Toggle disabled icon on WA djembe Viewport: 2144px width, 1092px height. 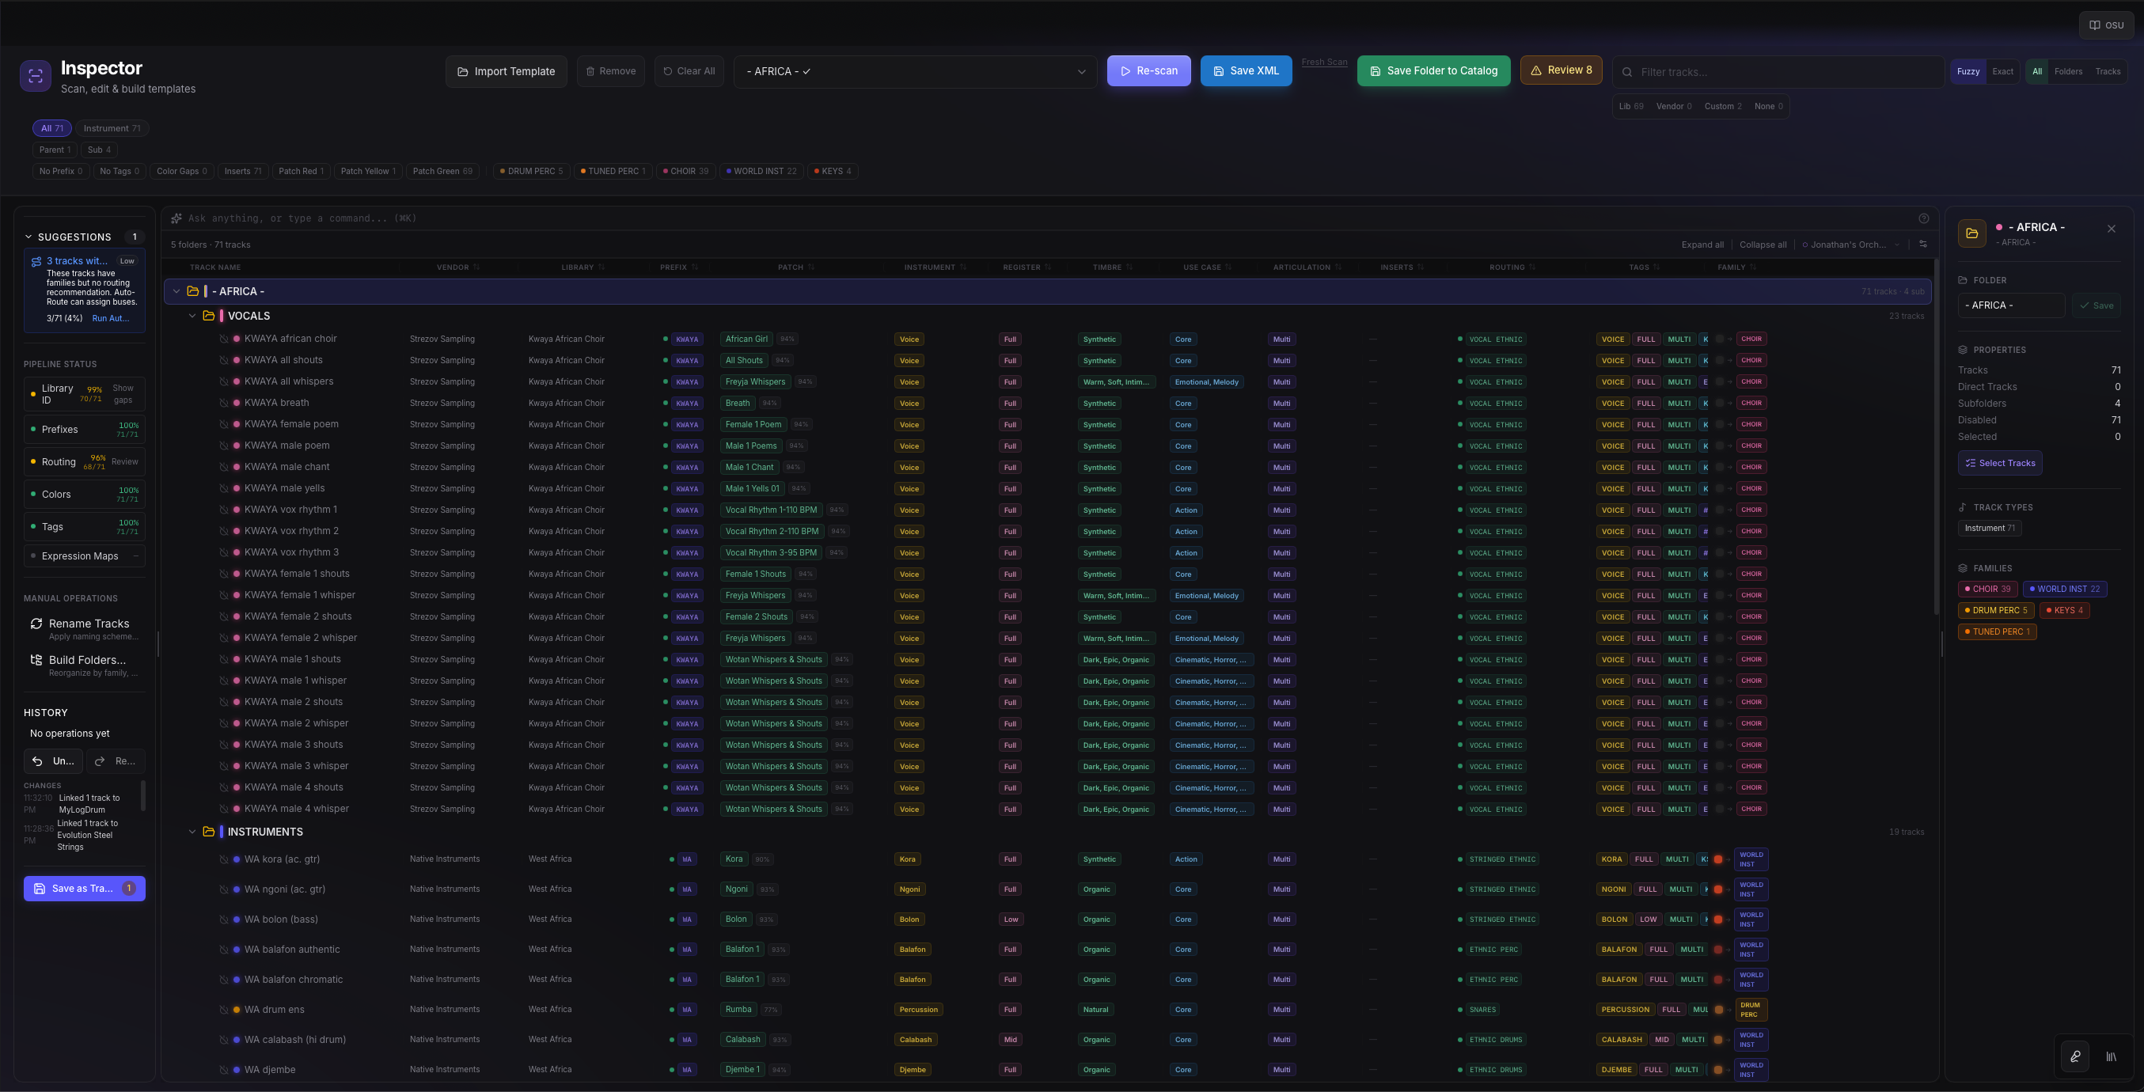click(x=224, y=1070)
